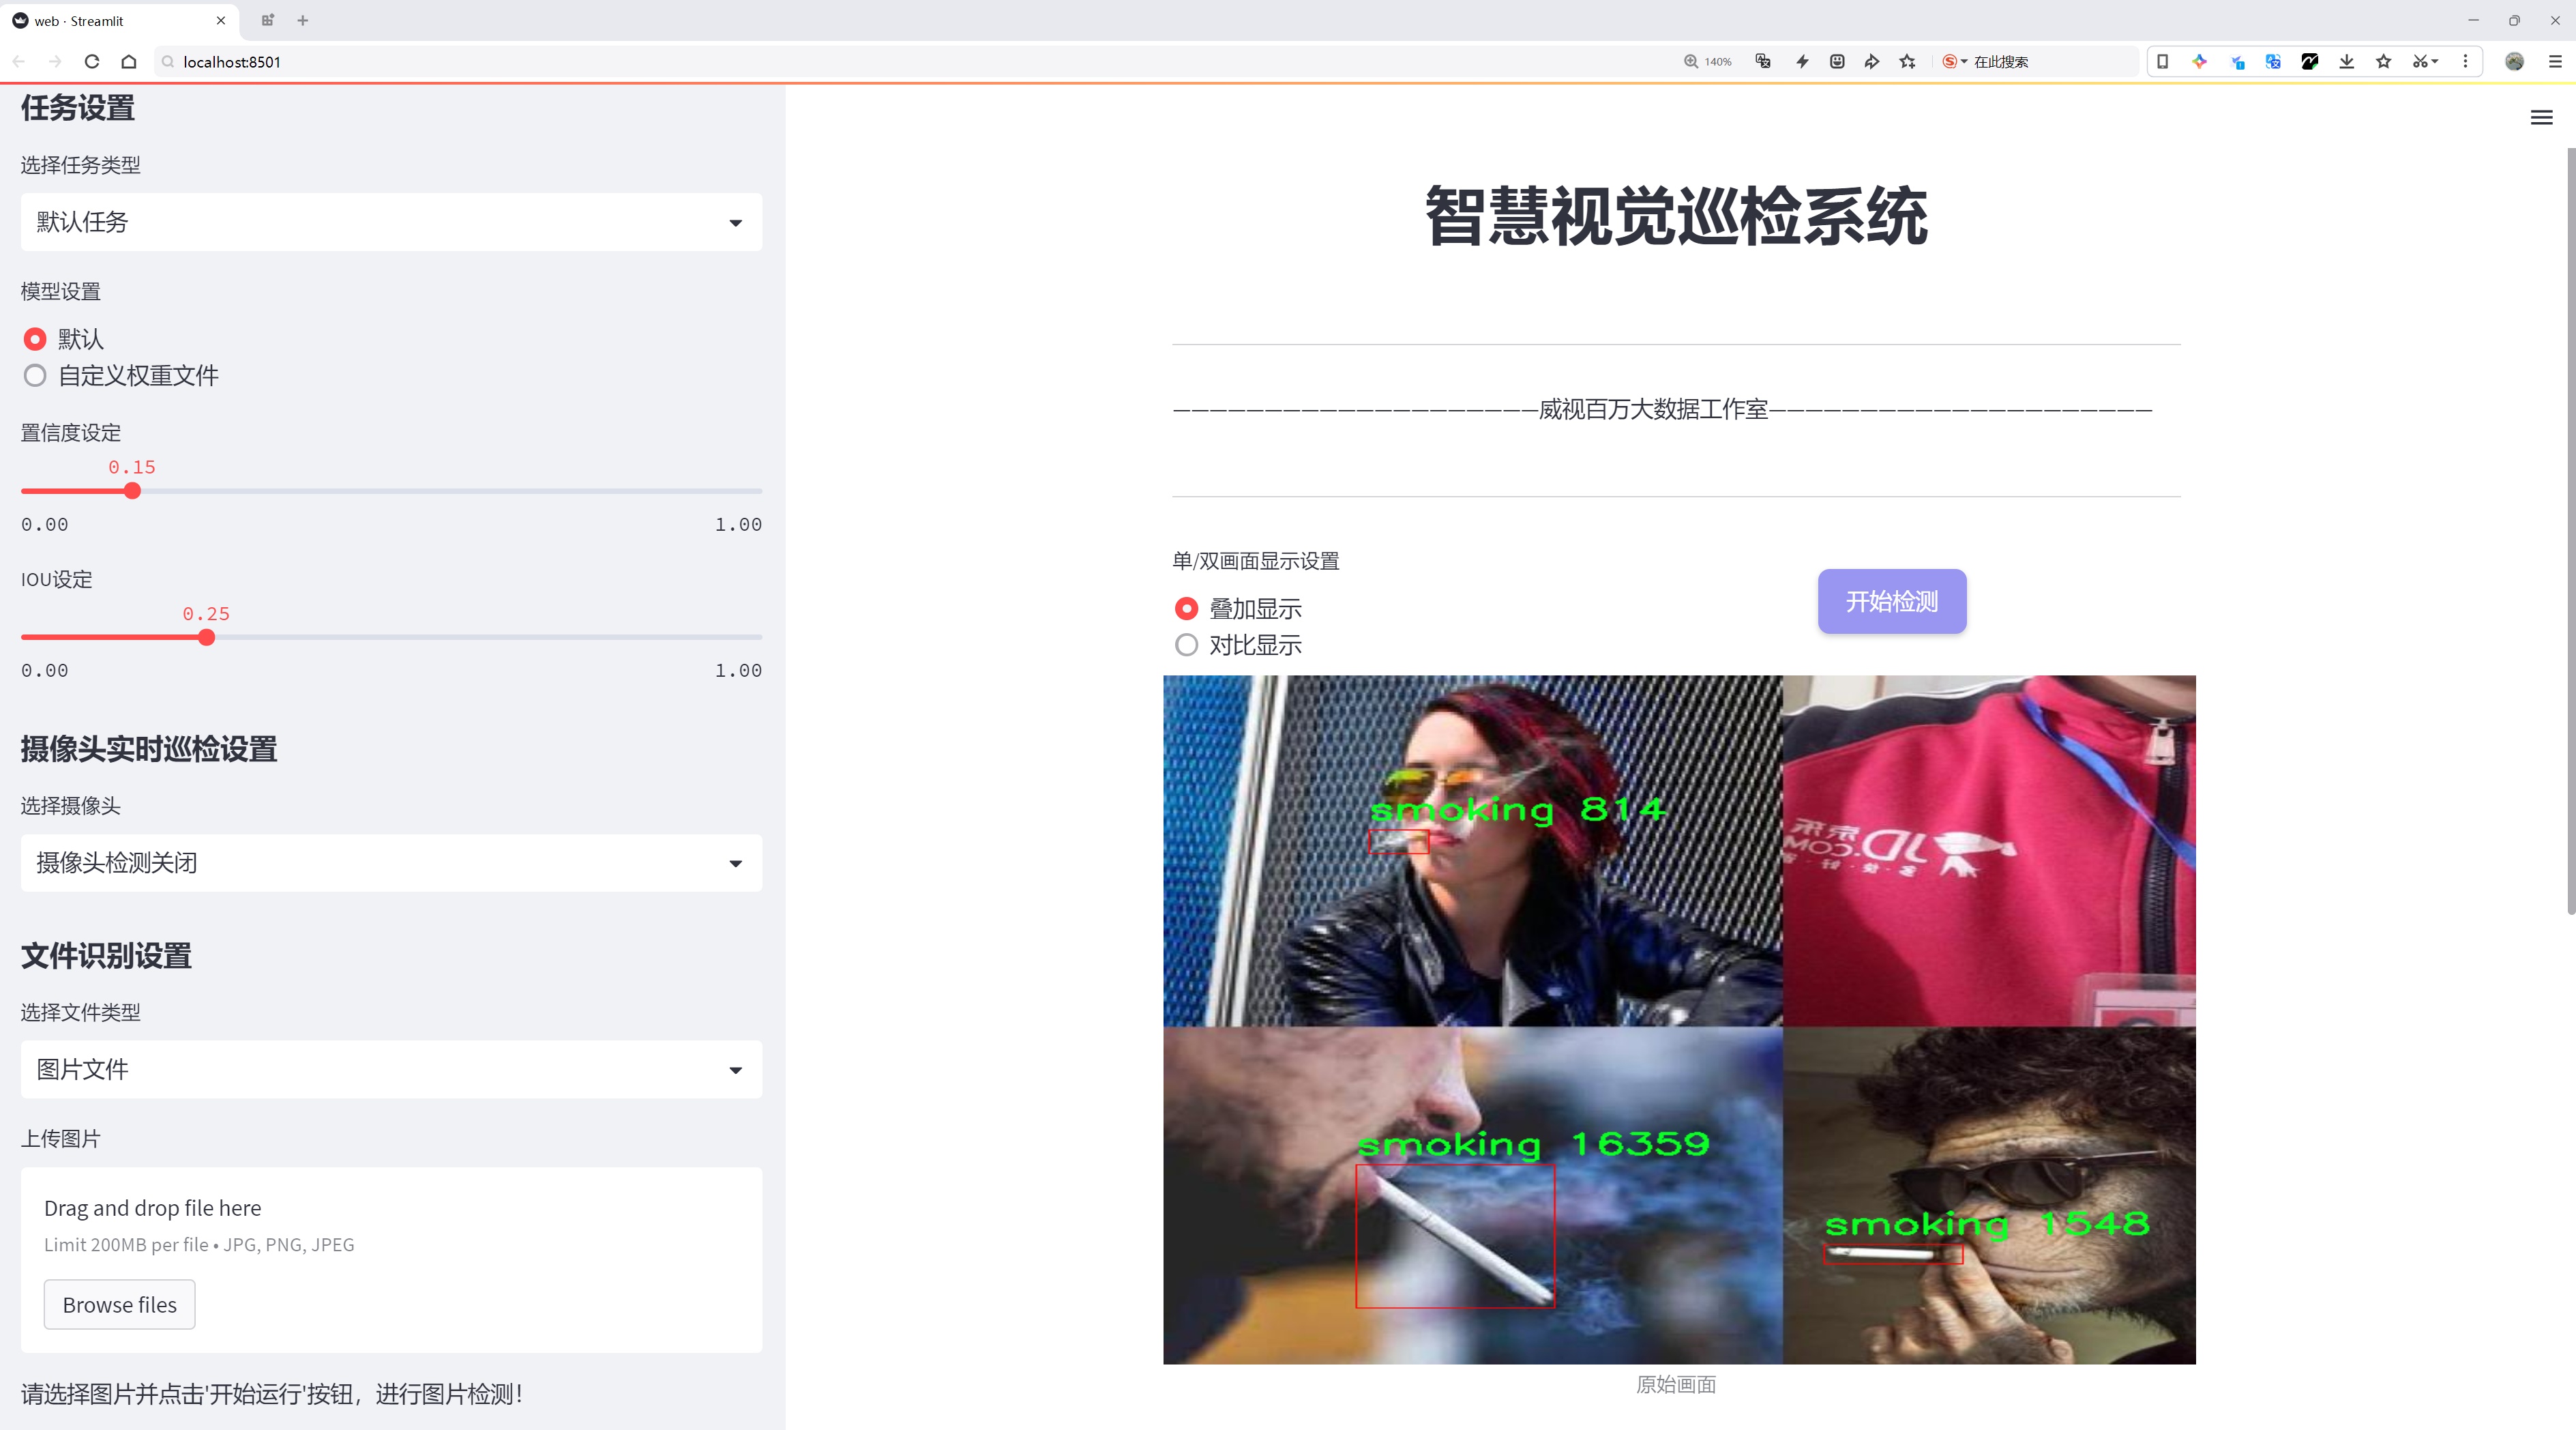Reload the current page
This screenshot has height=1430, width=2576.
click(92, 61)
